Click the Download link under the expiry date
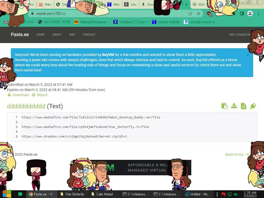Screen dimensions: 264x198 tap(18, 95)
